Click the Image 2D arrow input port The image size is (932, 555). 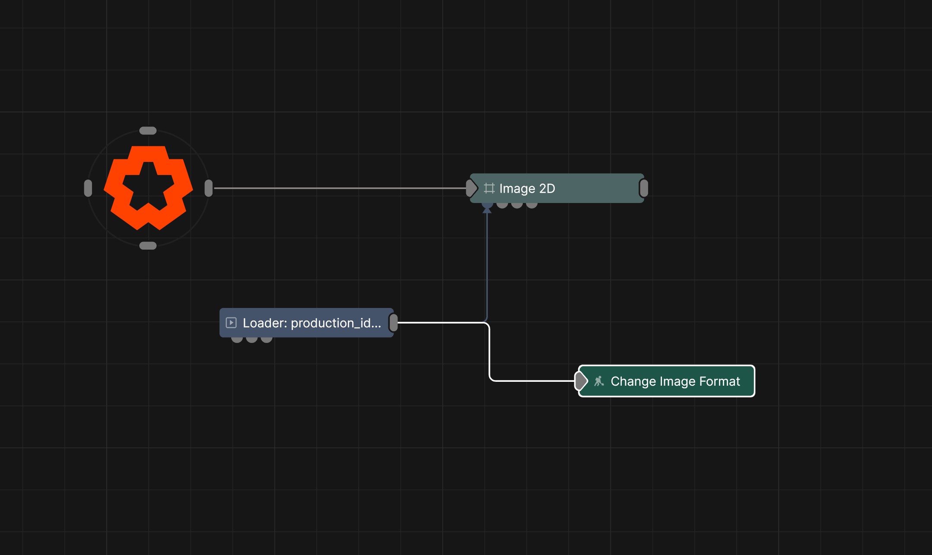[x=471, y=188]
